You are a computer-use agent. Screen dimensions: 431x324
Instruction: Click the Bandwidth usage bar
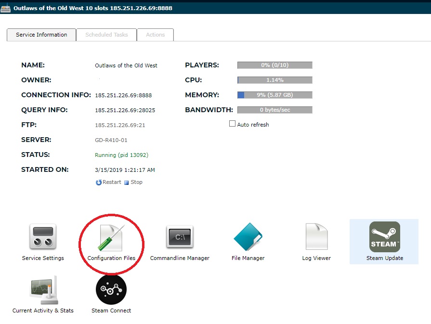coord(274,110)
